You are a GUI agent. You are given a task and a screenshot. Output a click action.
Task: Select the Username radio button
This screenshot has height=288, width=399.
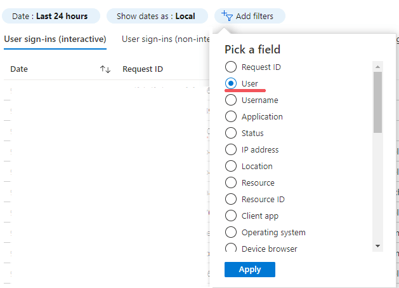click(231, 100)
